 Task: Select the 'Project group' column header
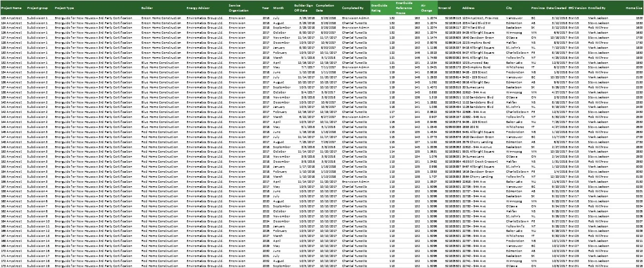38,9
